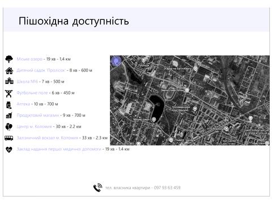
Task: Click the ringing phone icon at the bottom
Action: (x=98, y=187)
